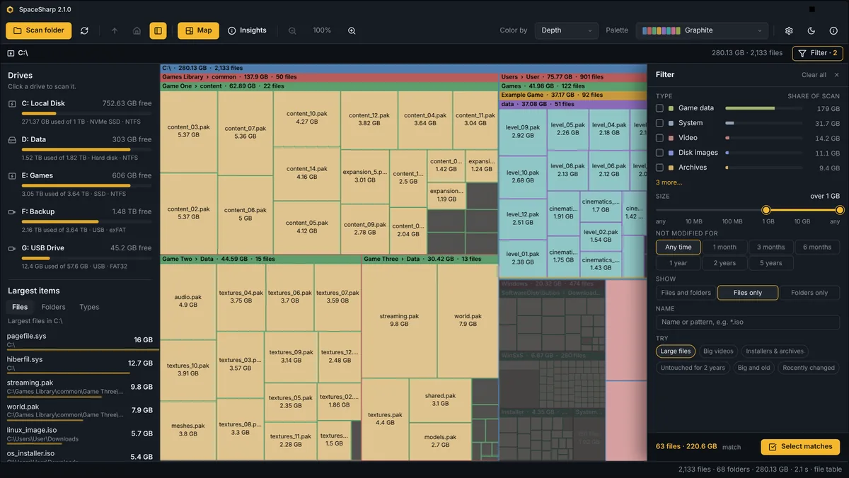Image resolution: width=849 pixels, height=478 pixels.
Task: Click the 1 GB size slider handle
Action: 766,210
